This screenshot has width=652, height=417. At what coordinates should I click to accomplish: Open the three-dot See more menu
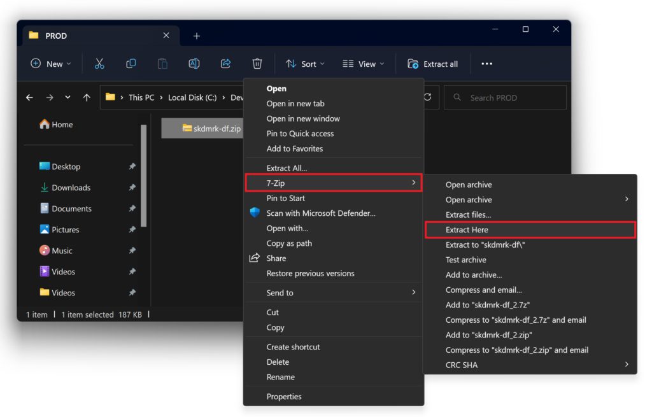[486, 64]
